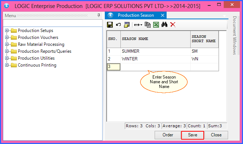Expand the Raw Material Processing node
The image size is (243, 144).
(x=7, y=44)
